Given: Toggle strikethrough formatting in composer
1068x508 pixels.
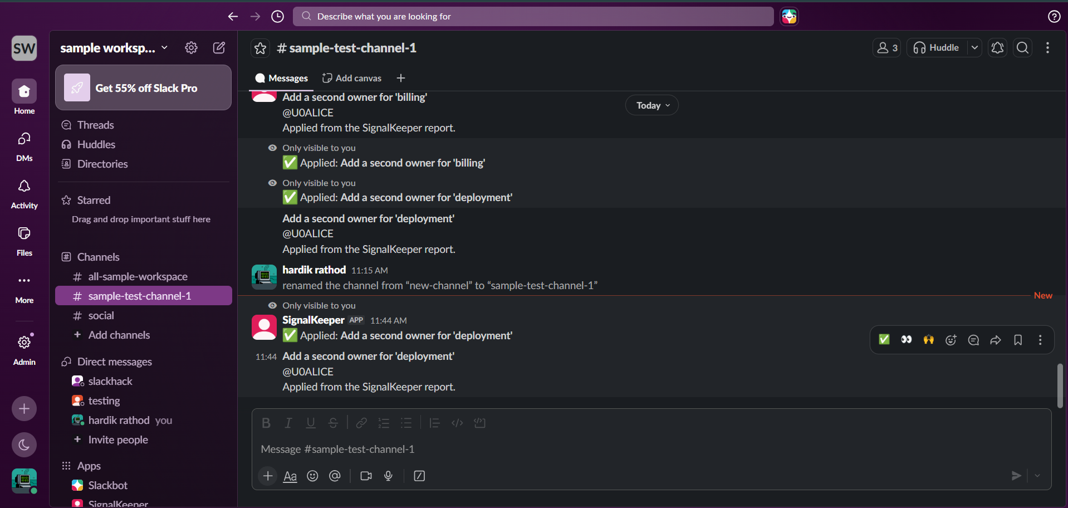Looking at the screenshot, I should (x=333, y=423).
